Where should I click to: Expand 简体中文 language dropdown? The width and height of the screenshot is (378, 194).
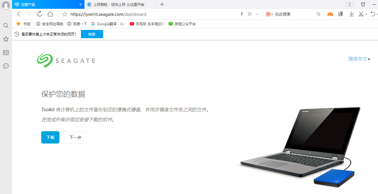coord(359,59)
